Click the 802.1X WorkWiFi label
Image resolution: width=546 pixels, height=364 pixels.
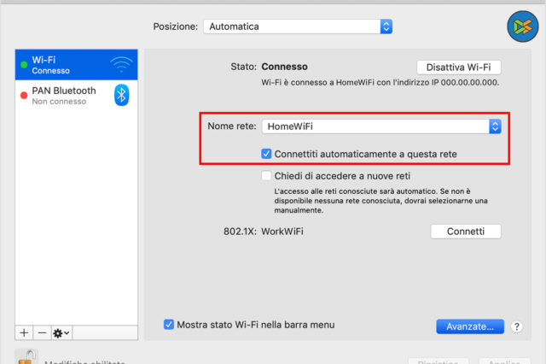point(264,232)
